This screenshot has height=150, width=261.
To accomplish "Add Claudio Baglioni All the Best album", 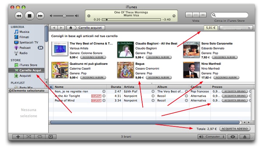I will pos(159,57).
